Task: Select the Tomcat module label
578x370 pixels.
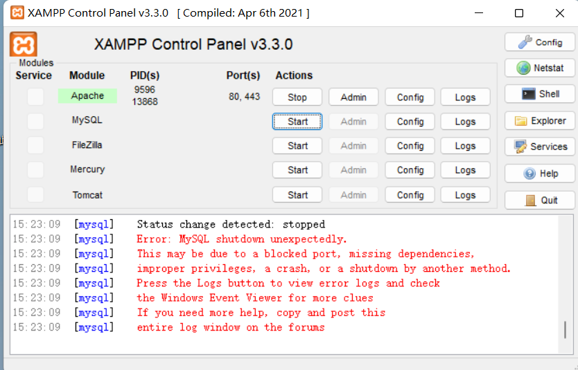Action: point(87,195)
